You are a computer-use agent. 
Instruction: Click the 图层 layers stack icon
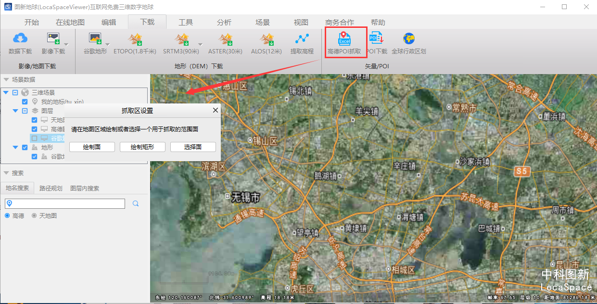(35, 111)
